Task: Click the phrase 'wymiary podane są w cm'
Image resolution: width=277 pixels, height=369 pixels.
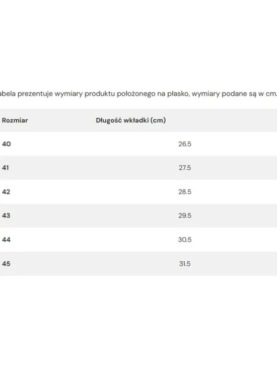Action: coord(234,94)
